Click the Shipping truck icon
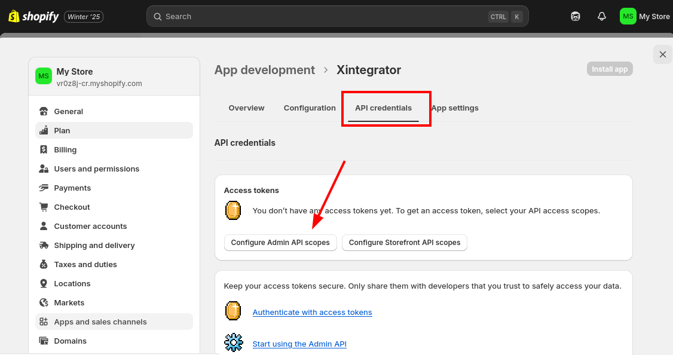The height and width of the screenshot is (355, 673). 44,245
